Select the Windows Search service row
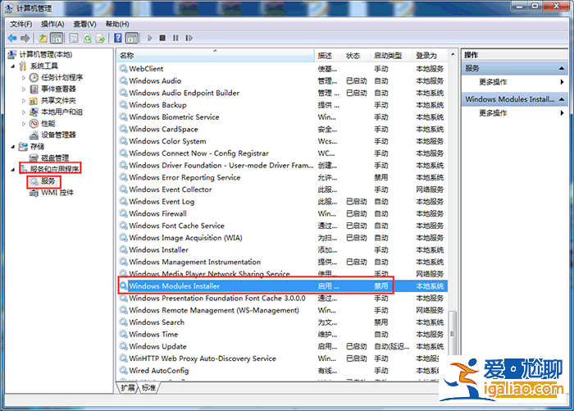 pyautogui.click(x=283, y=322)
